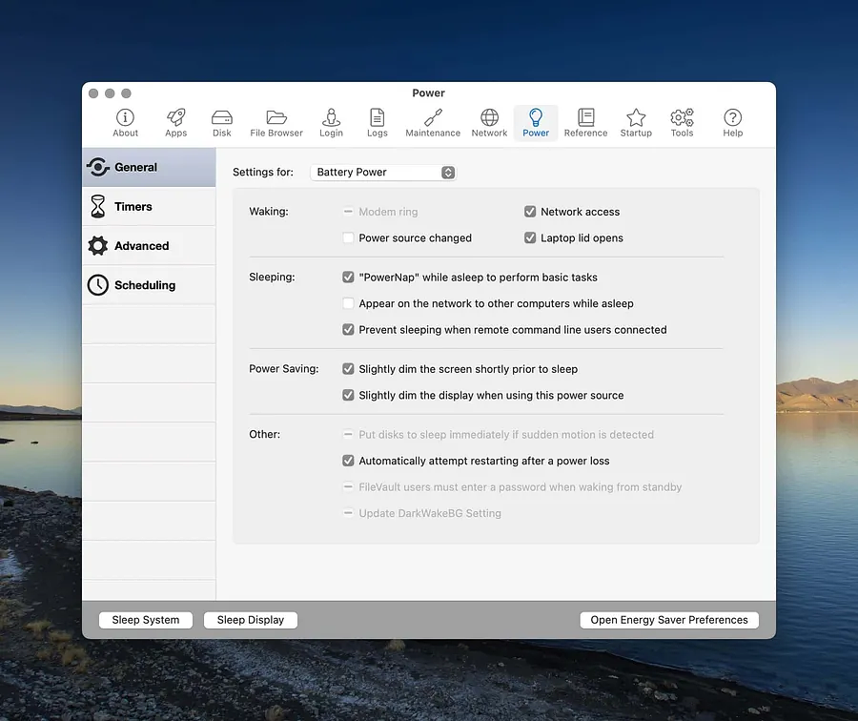Enable Power source changed checkbox

click(348, 238)
